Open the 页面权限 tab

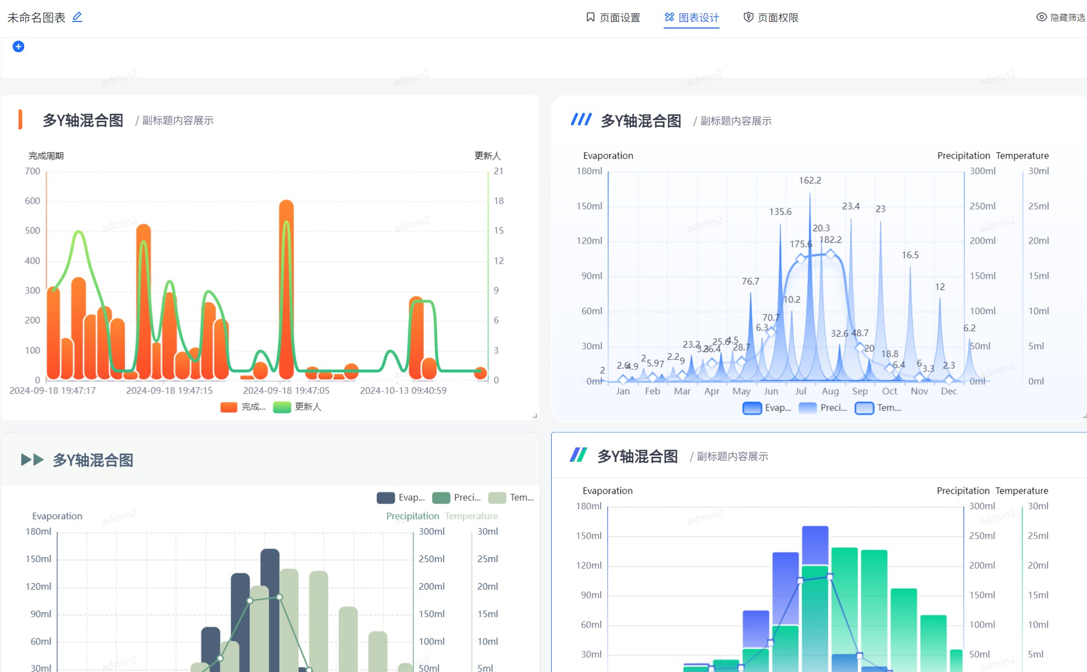point(771,18)
